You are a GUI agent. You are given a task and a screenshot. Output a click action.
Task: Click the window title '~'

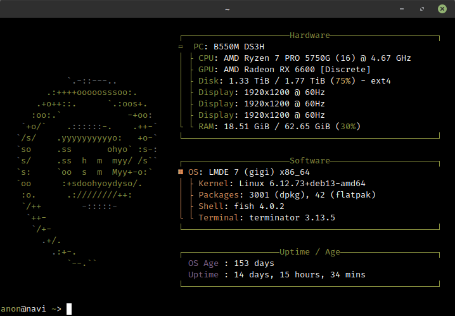click(x=227, y=9)
